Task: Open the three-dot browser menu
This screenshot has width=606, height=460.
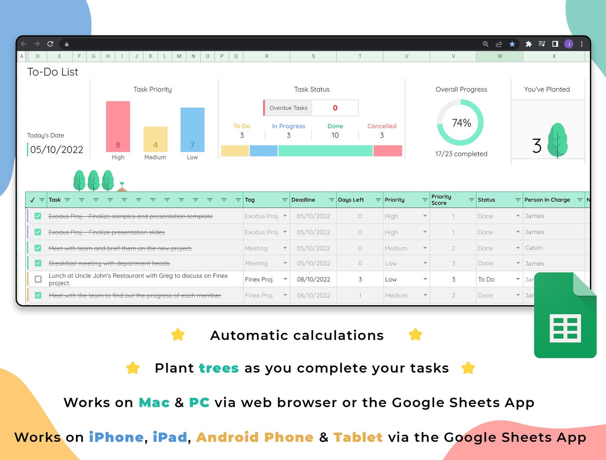Action: pos(582,44)
